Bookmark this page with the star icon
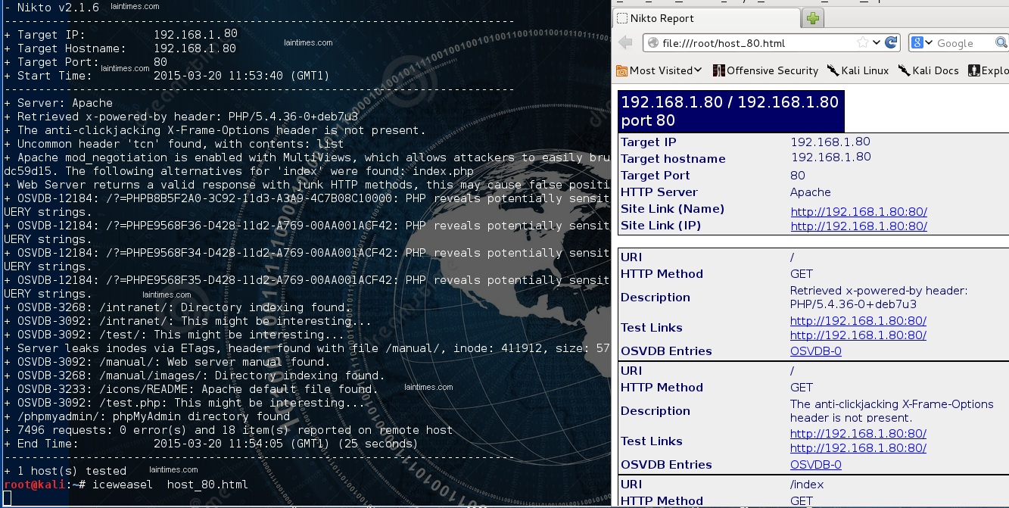The height and width of the screenshot is (508, 1009). click(x=863, y=43)
